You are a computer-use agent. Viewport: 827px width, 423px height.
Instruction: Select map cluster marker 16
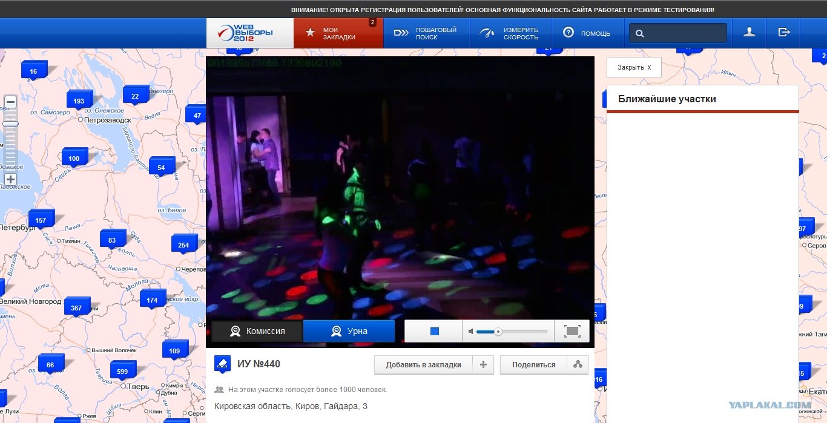33,71
